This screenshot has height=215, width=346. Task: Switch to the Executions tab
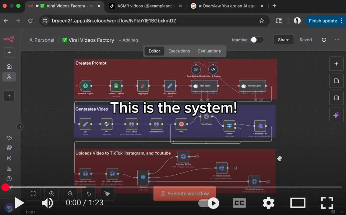(179, 51)
